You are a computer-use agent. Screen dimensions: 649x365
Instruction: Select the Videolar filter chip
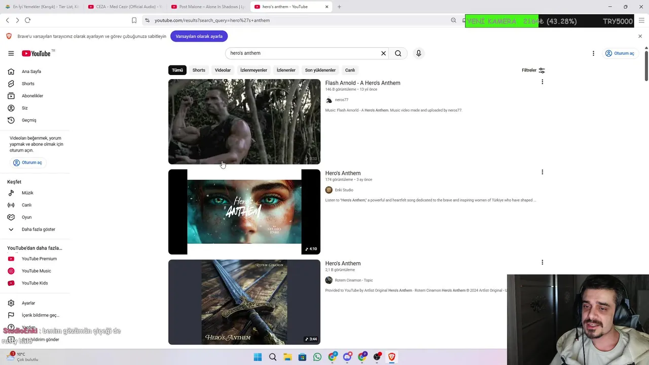click(x=223, y=70)
